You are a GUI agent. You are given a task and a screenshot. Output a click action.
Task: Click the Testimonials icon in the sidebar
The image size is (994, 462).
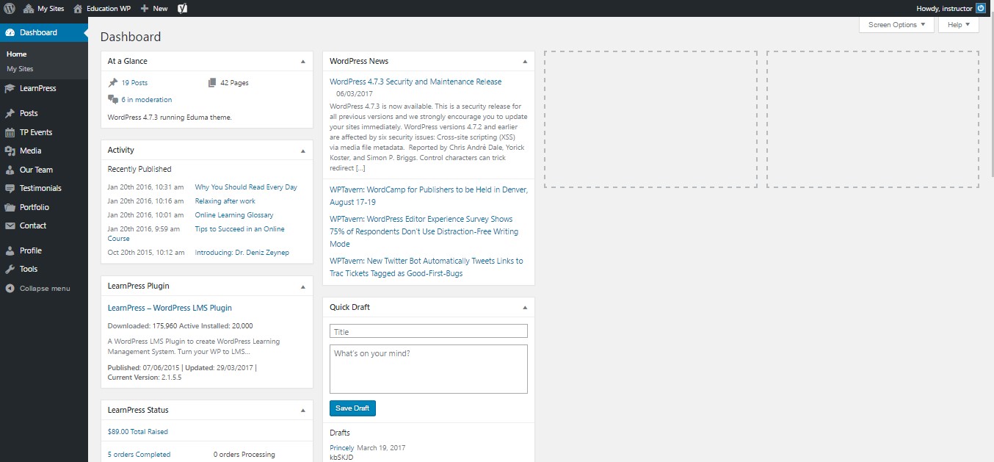[10, 188]
